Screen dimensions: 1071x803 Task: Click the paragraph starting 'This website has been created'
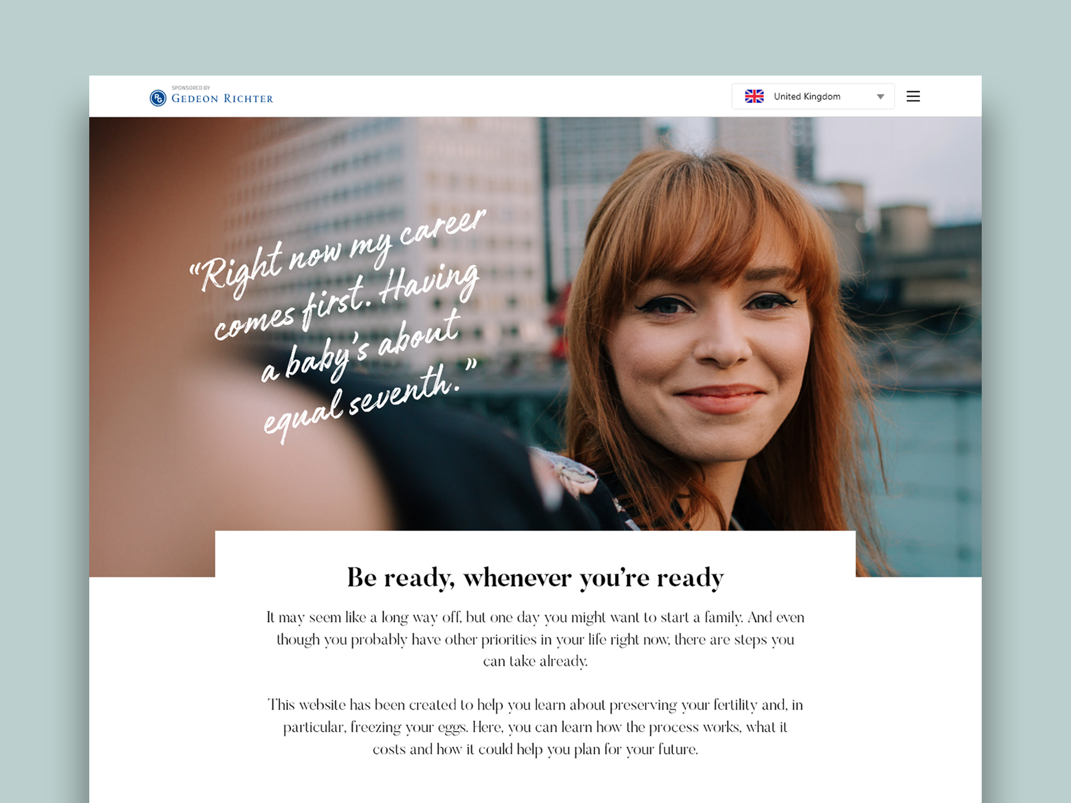535,727
